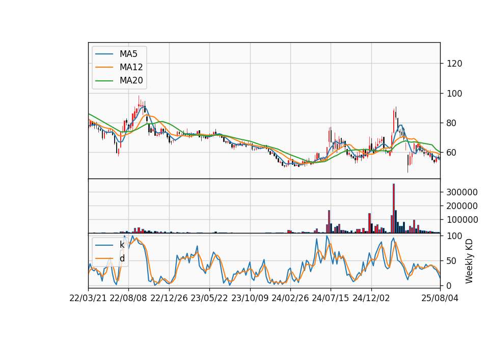The height and width of the screenshot is (351, 489).
Task: Click the MA20 legend label
Action: [x=131, y=80]
